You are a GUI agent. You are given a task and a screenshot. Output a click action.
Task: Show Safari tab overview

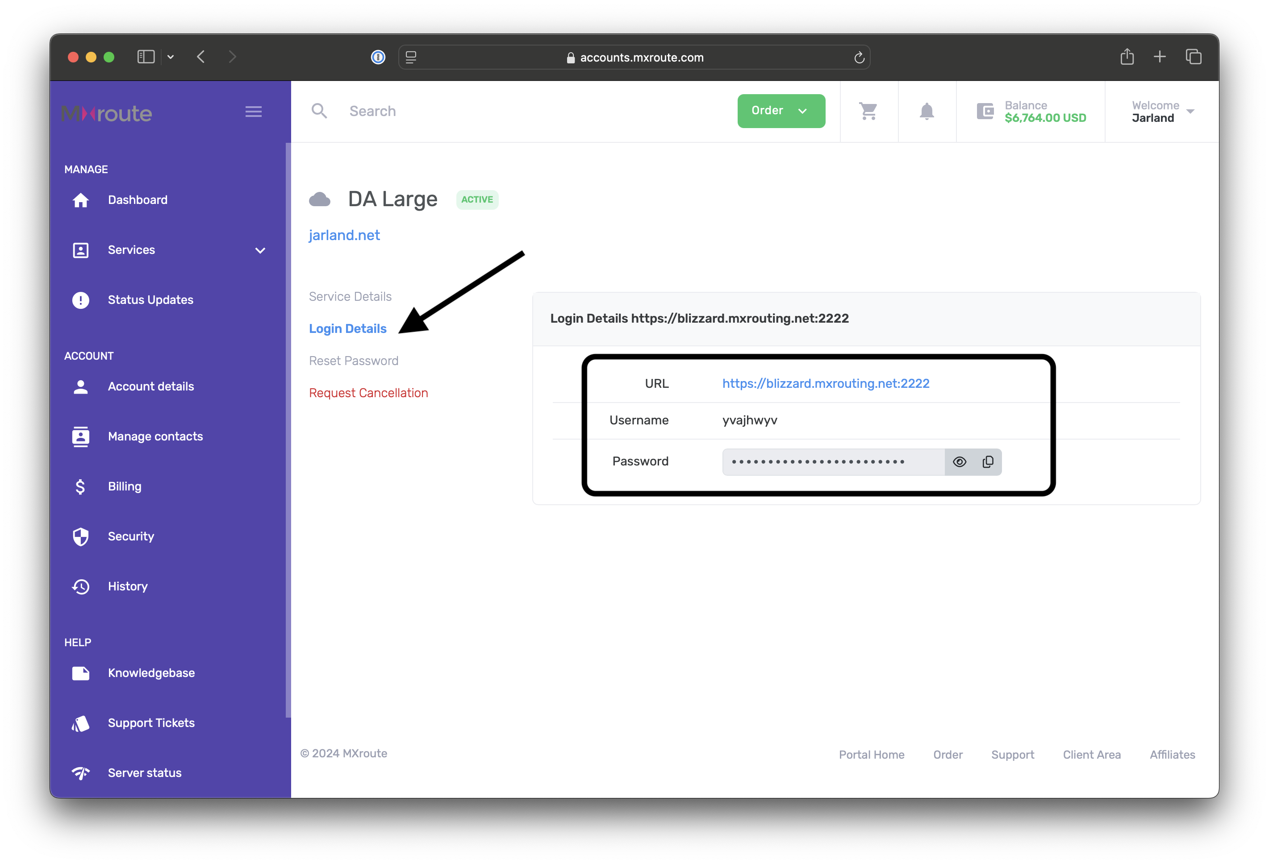click(1194, 56)
